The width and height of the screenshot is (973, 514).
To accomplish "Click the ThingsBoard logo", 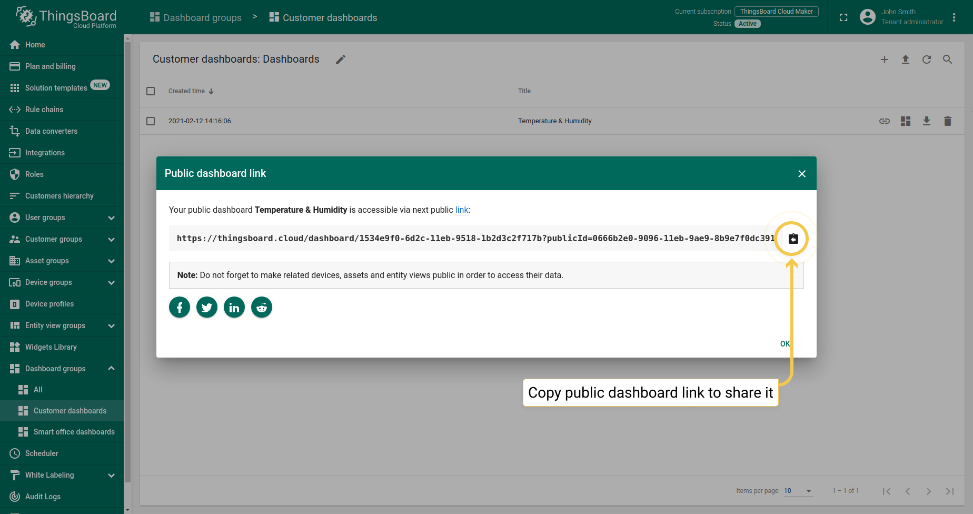I will pyautogui.click(x=66, y=17).
